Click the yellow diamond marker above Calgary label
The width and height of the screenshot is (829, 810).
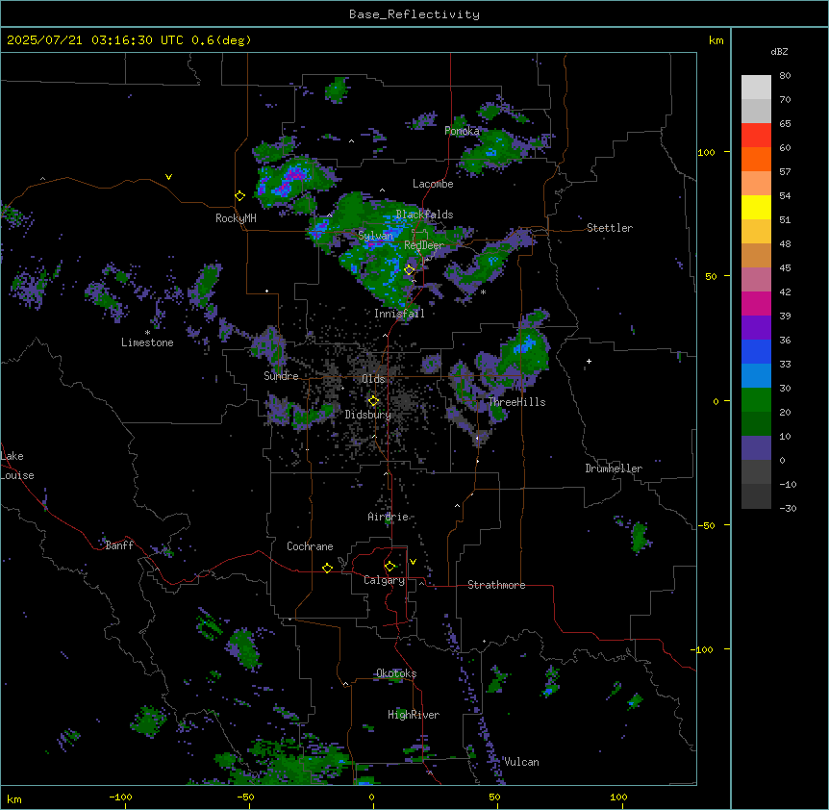(389, 567)
